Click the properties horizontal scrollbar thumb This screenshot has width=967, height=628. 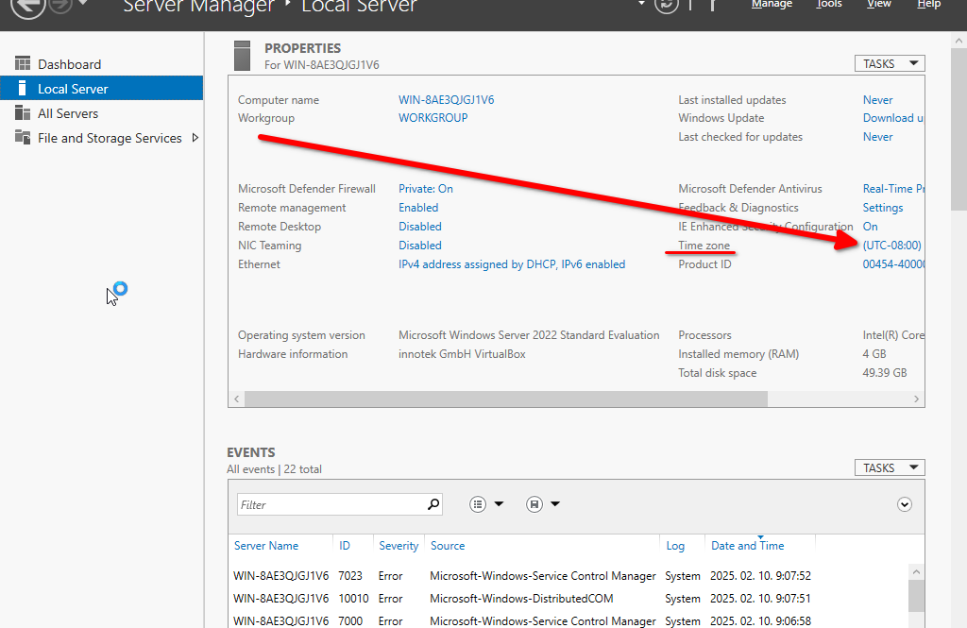pos(505,399)
